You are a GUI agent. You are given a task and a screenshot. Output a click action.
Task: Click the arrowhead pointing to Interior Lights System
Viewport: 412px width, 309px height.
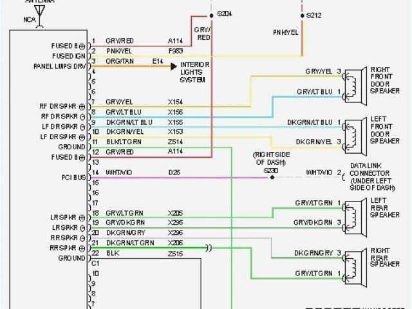[173, 66]
